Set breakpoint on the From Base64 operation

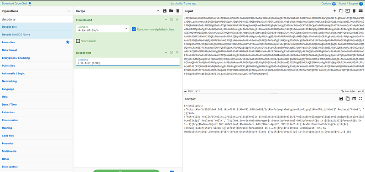point(177,20)
